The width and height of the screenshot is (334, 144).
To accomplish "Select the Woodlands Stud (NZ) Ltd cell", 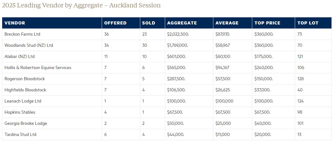I will coord(29,45).
